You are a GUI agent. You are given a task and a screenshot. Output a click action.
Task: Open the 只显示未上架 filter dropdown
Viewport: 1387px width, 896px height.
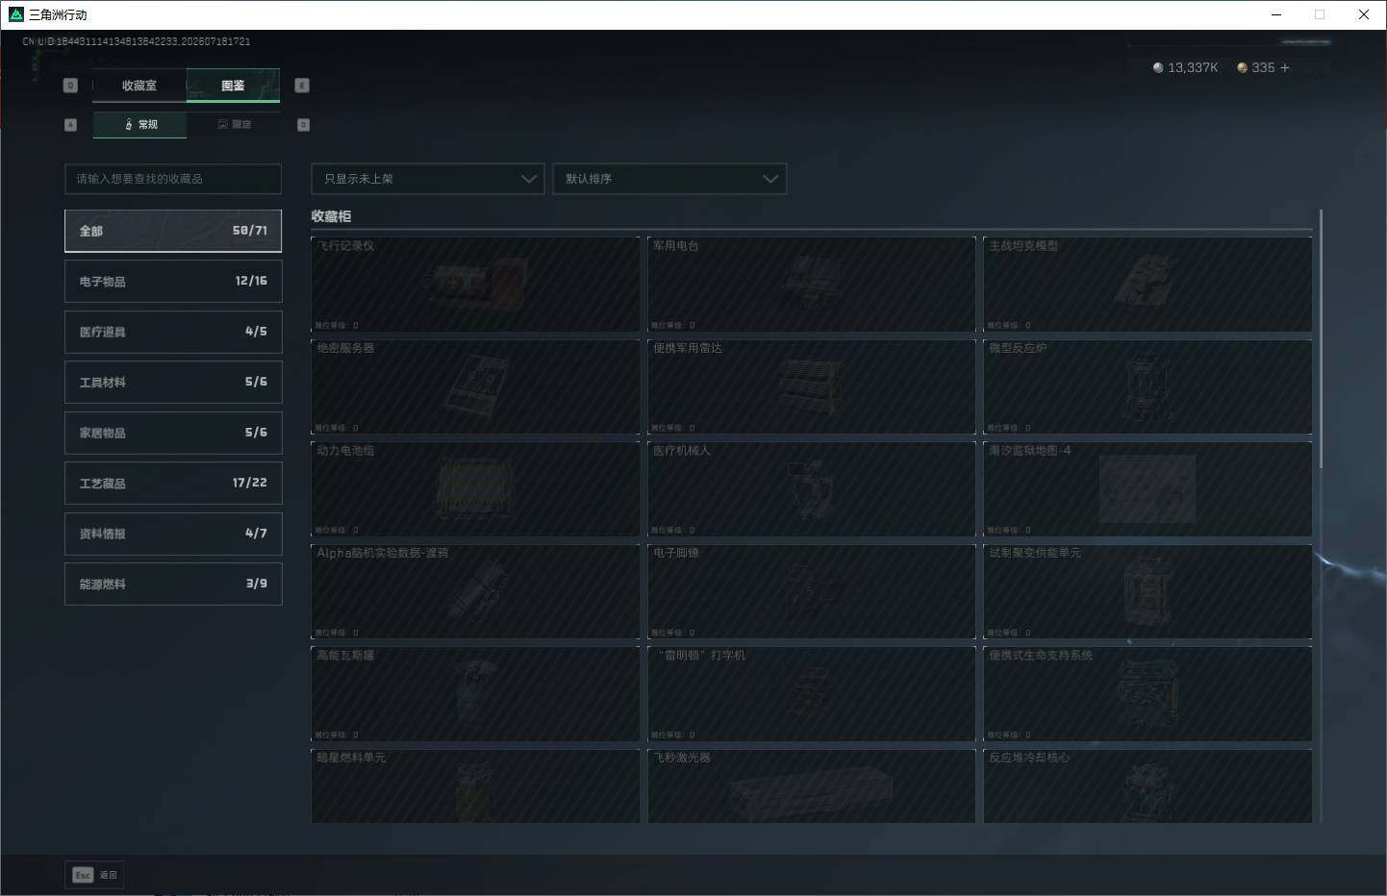tap(427, 179)
